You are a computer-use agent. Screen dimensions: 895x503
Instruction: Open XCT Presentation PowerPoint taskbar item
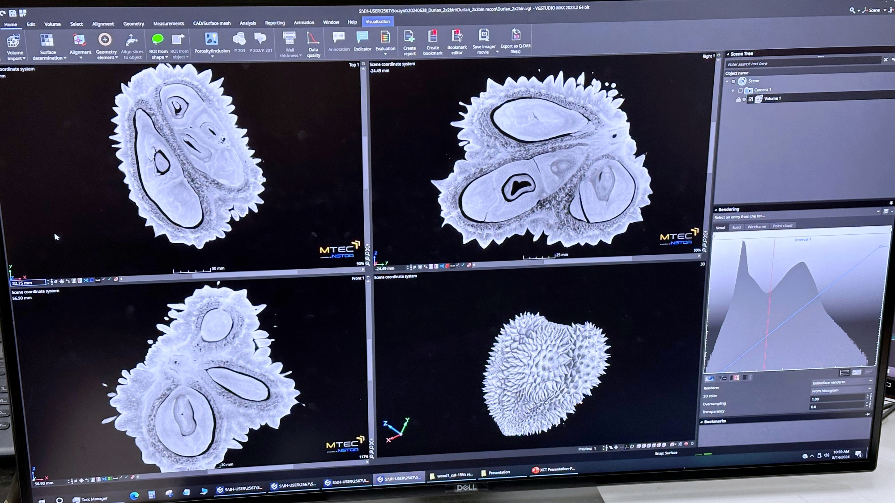[553, 469]
